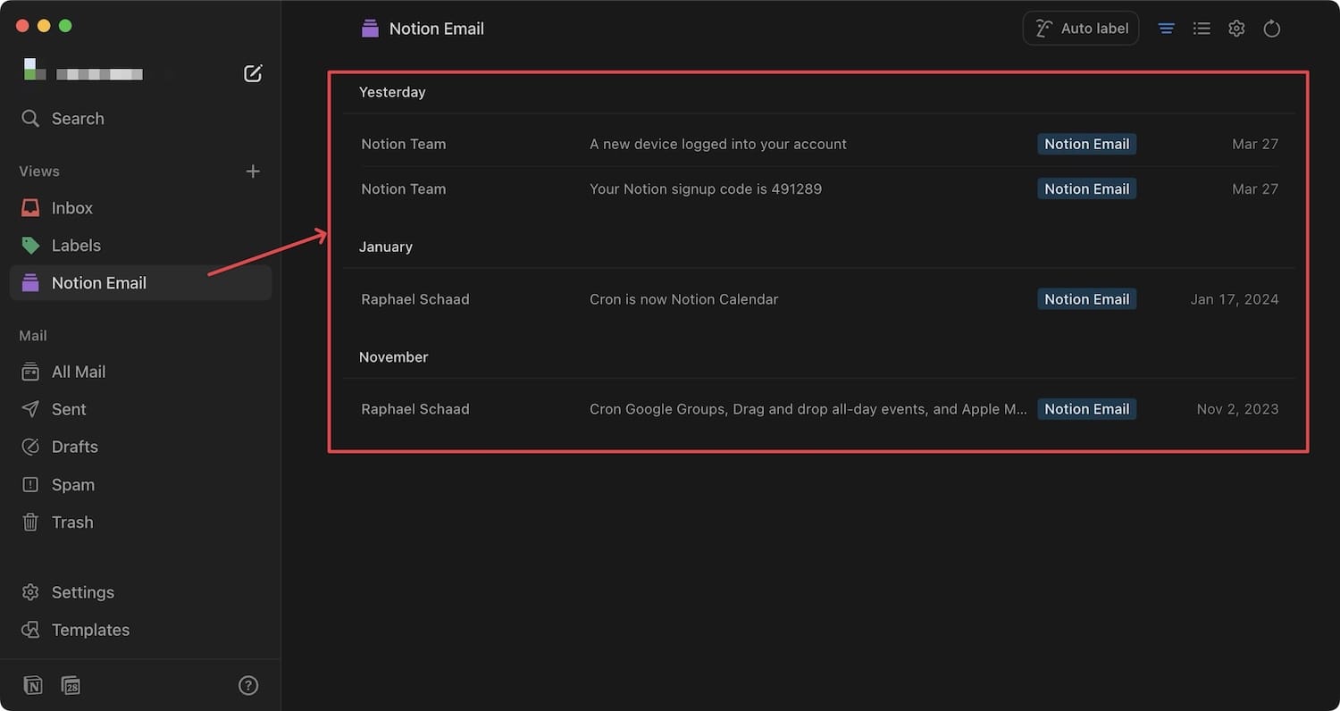Open Notion Calendar icon at sidebar bottom
1340x711 pixels.
[x=71, y=685]
